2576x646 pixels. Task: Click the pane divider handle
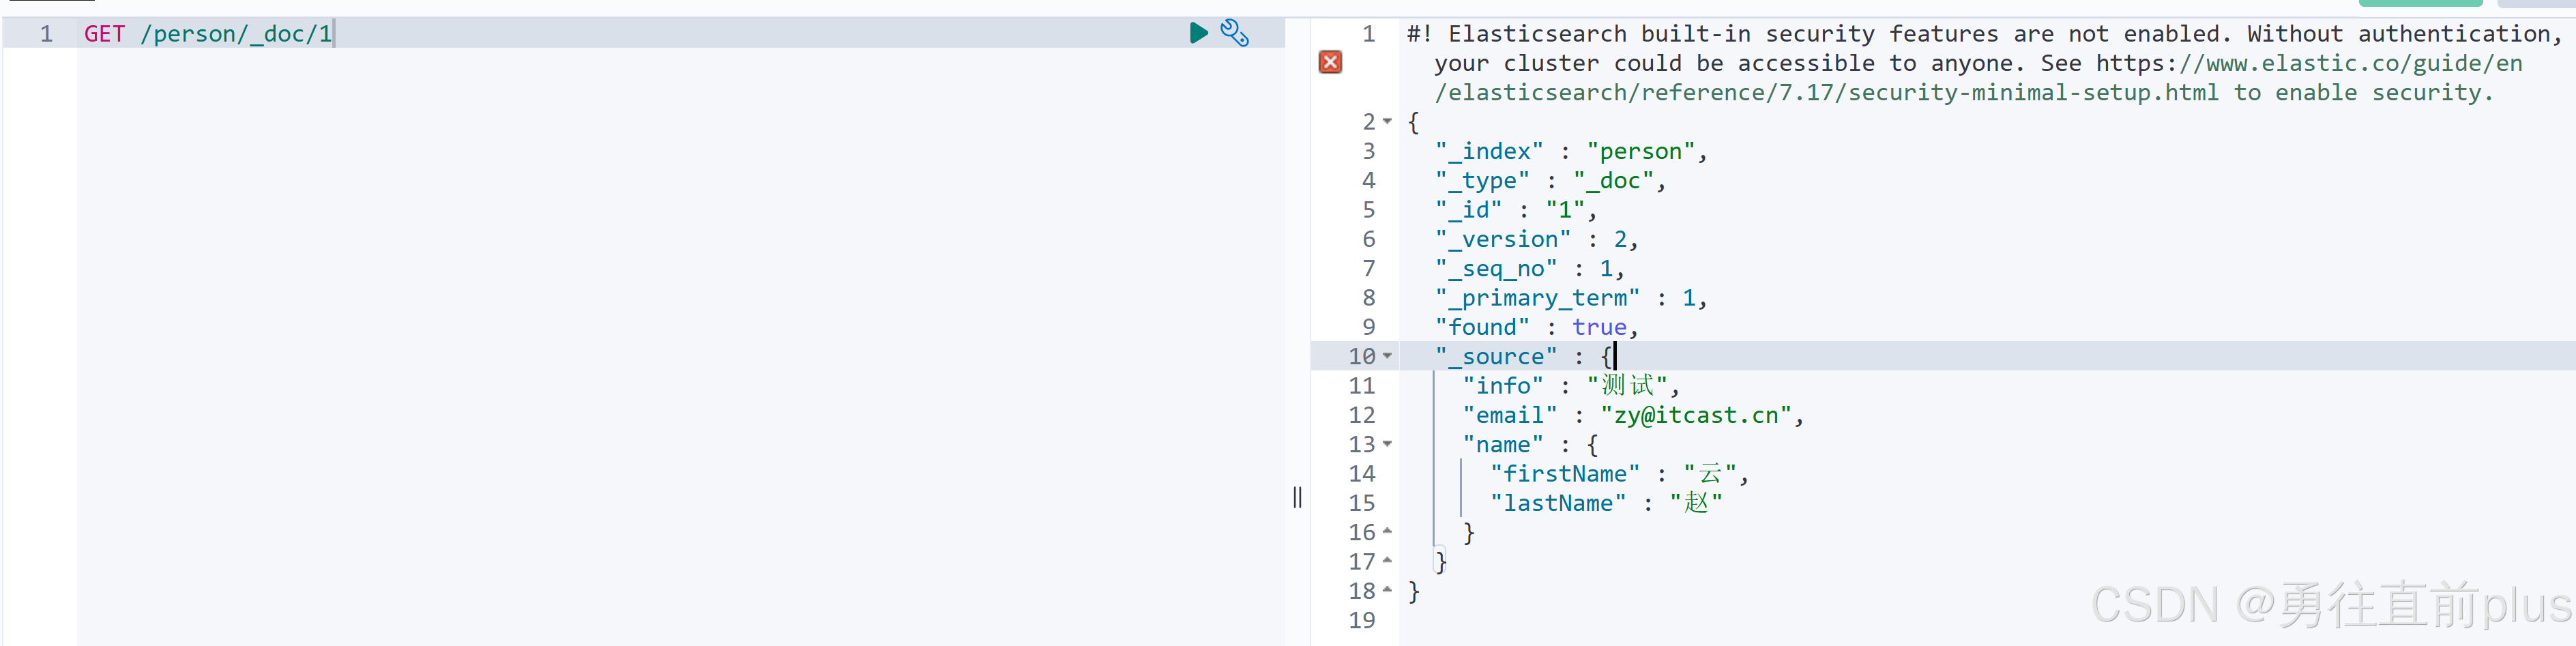(x=1297, y=497)
